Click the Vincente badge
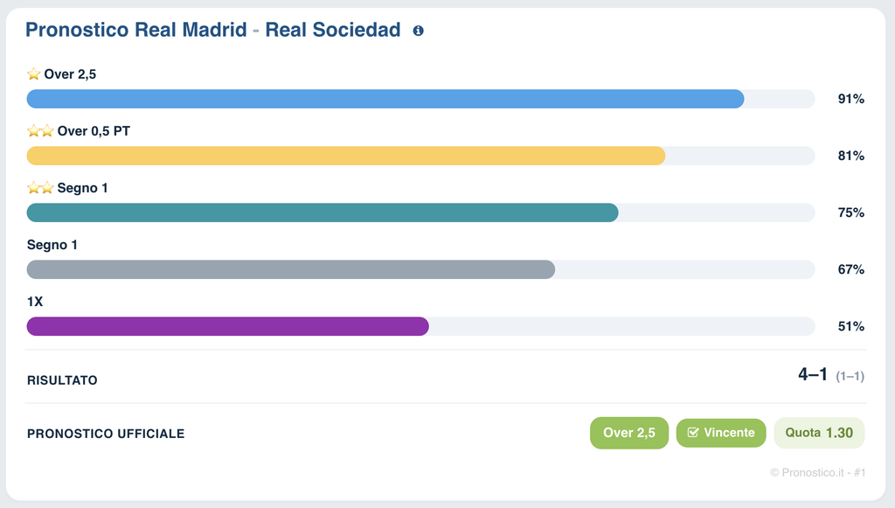Image resolution: width=895 pixels, height=508 pixels. pos(721,433)
